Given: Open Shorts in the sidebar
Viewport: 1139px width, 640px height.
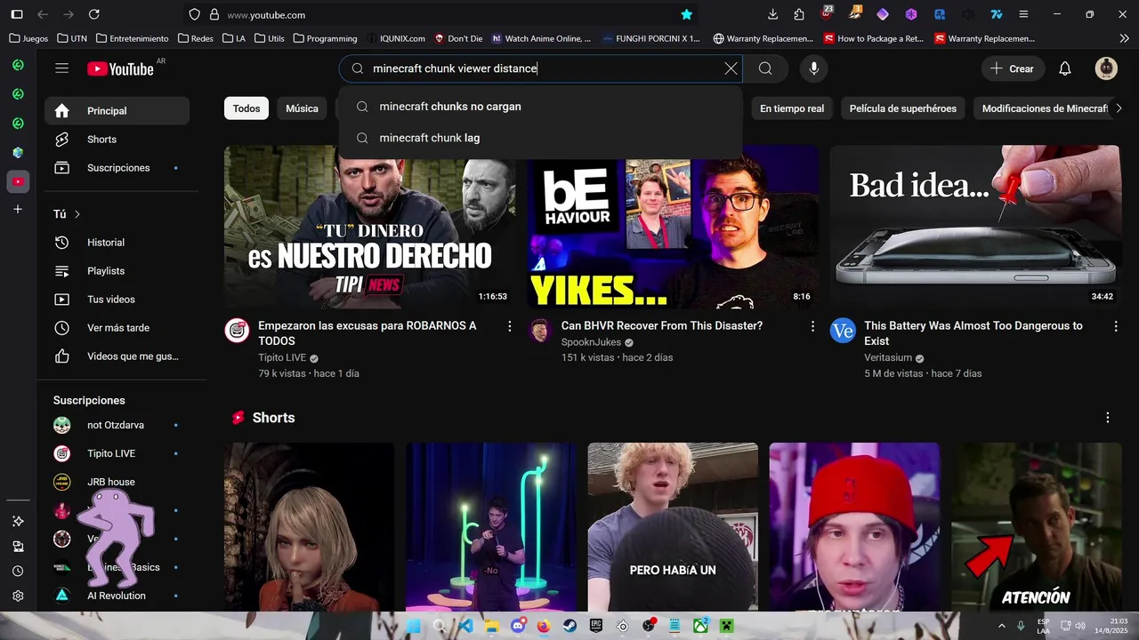Looking at the screenshot, I should [117, 140].
